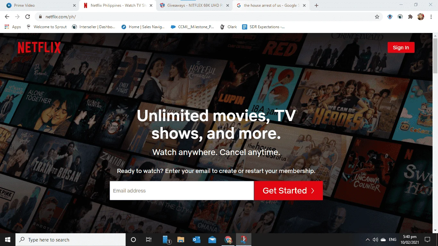
Task: Open Outlook from taskbar
Action: 197,240
